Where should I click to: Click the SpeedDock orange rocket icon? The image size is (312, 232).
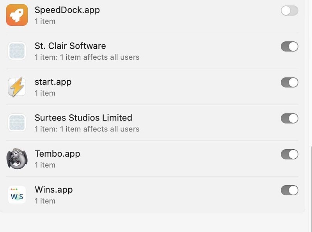[17, 15]
